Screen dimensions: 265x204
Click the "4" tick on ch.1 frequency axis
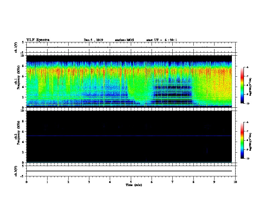pos(23,87)
